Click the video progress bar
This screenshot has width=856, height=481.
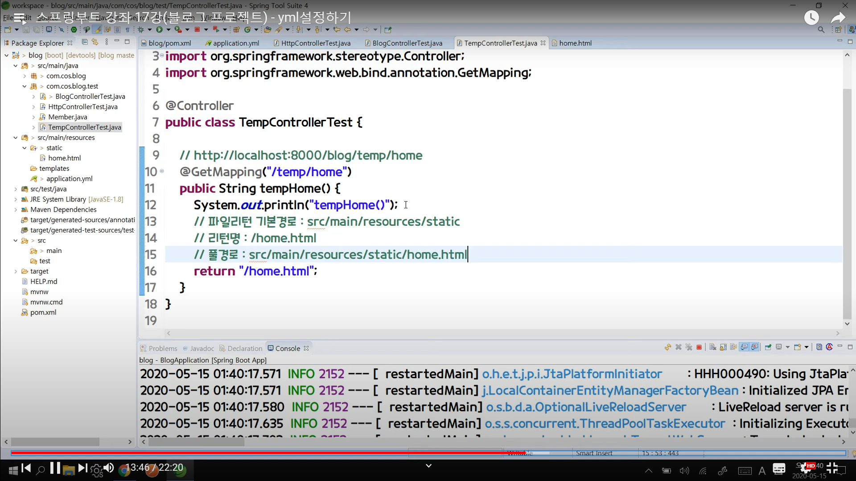coord(428,453)
